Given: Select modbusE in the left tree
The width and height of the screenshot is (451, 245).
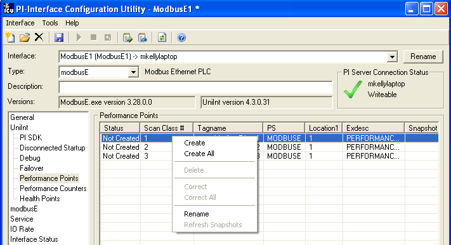Looking at the screenshot, I should 24,209.
